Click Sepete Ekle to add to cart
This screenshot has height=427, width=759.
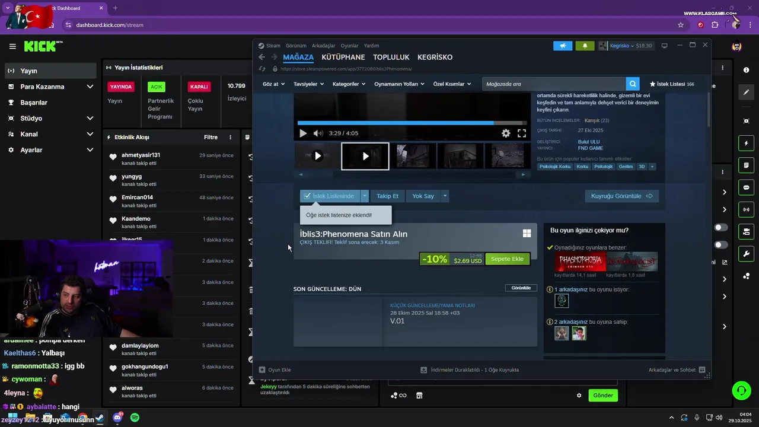click(x=507, y=259)
